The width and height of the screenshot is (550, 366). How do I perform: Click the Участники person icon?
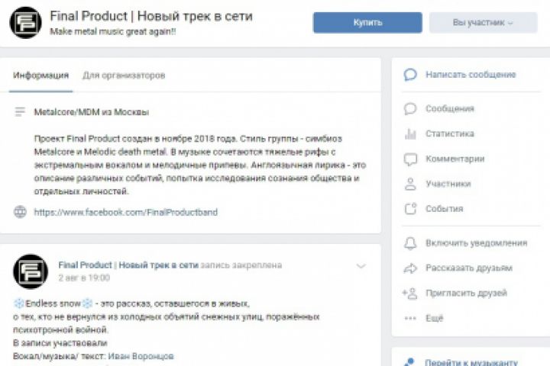pyautogui.click(x=410, y=184)
